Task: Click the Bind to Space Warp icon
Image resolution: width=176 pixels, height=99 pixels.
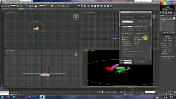Action: [8, 6]
